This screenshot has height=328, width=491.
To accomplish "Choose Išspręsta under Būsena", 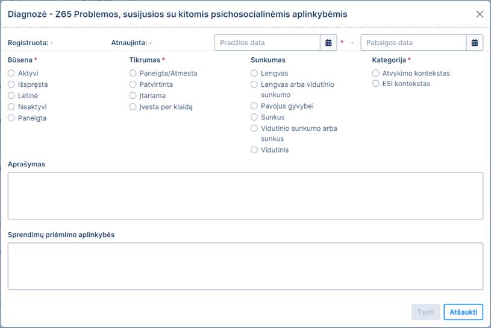I will coord(11,84).
